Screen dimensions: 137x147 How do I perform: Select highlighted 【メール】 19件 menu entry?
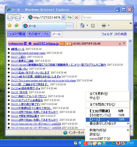pos(108,119)
